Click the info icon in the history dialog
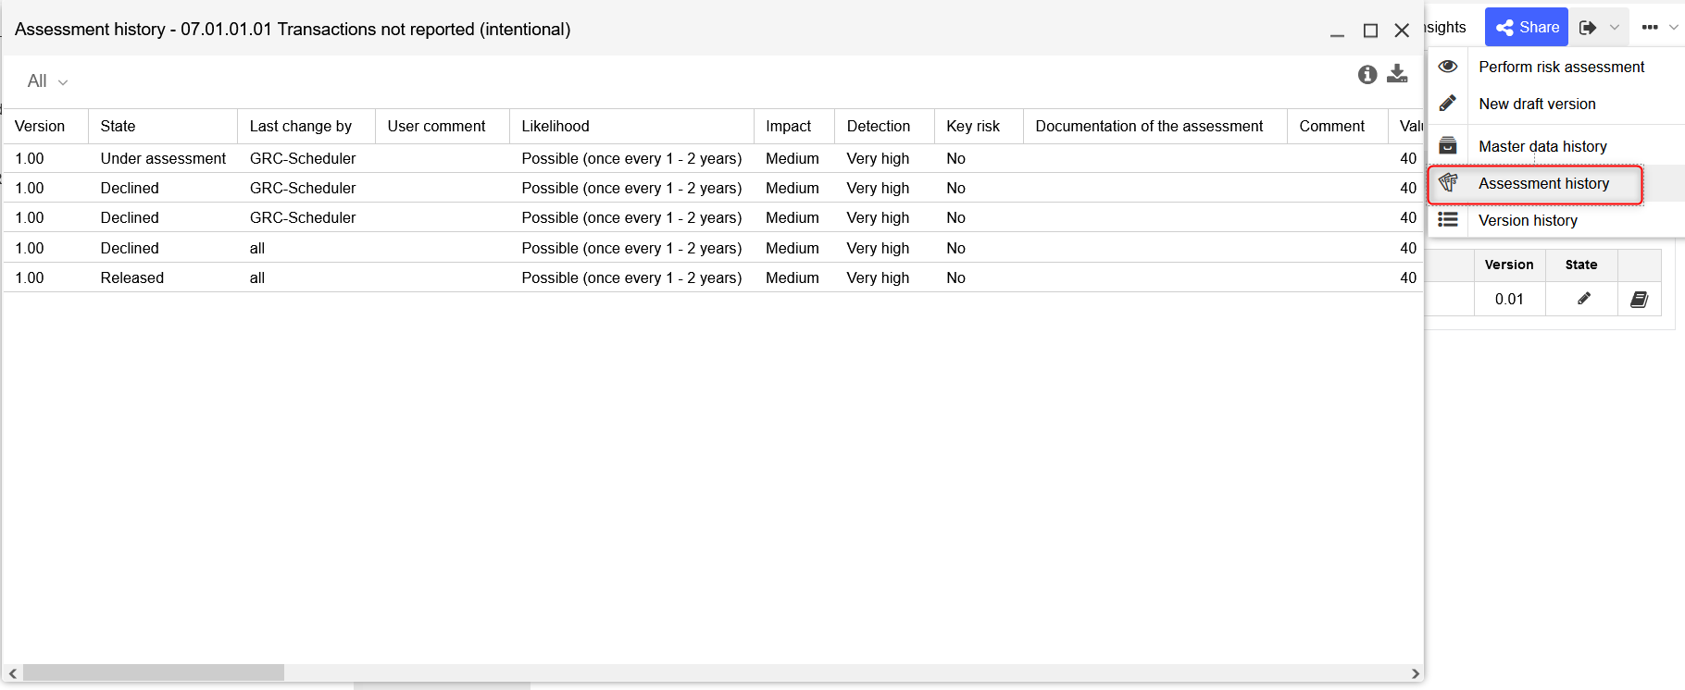Screen dimensions: 1685x690 [x=1367, y=75]
